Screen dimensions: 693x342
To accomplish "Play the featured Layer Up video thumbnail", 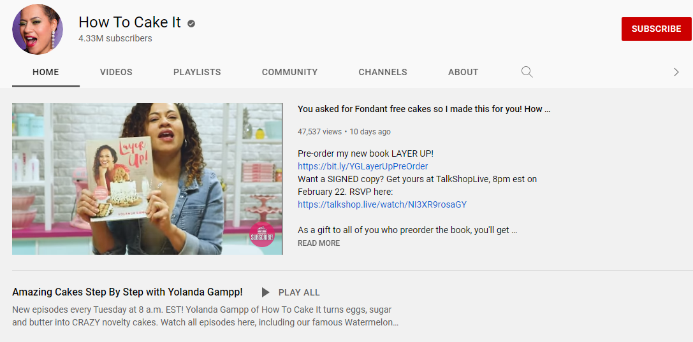I will [x=147, y=179].
